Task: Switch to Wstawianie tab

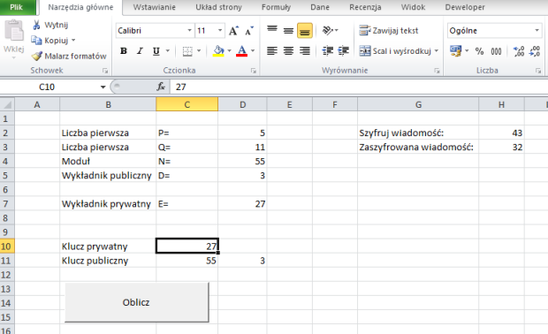Action: tap(154, 7)
